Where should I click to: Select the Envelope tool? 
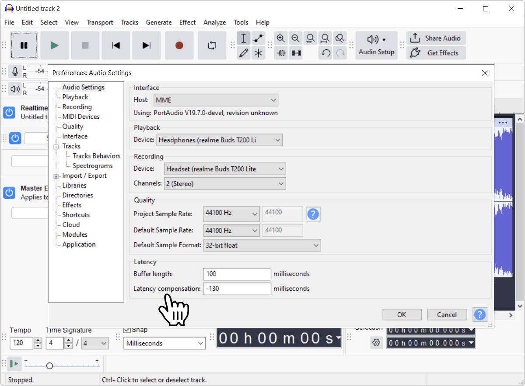[259, 38]
